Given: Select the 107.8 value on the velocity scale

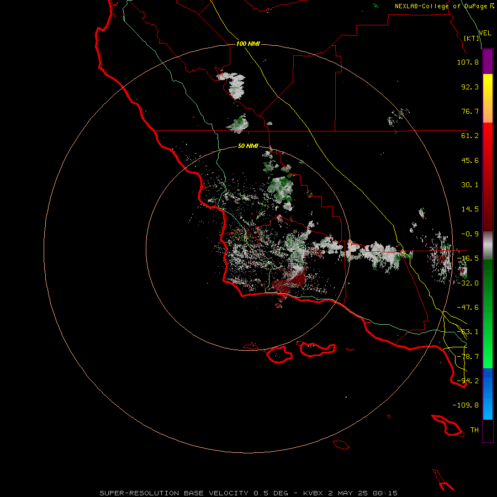Looking at the screenshot, I should (468, 62).
